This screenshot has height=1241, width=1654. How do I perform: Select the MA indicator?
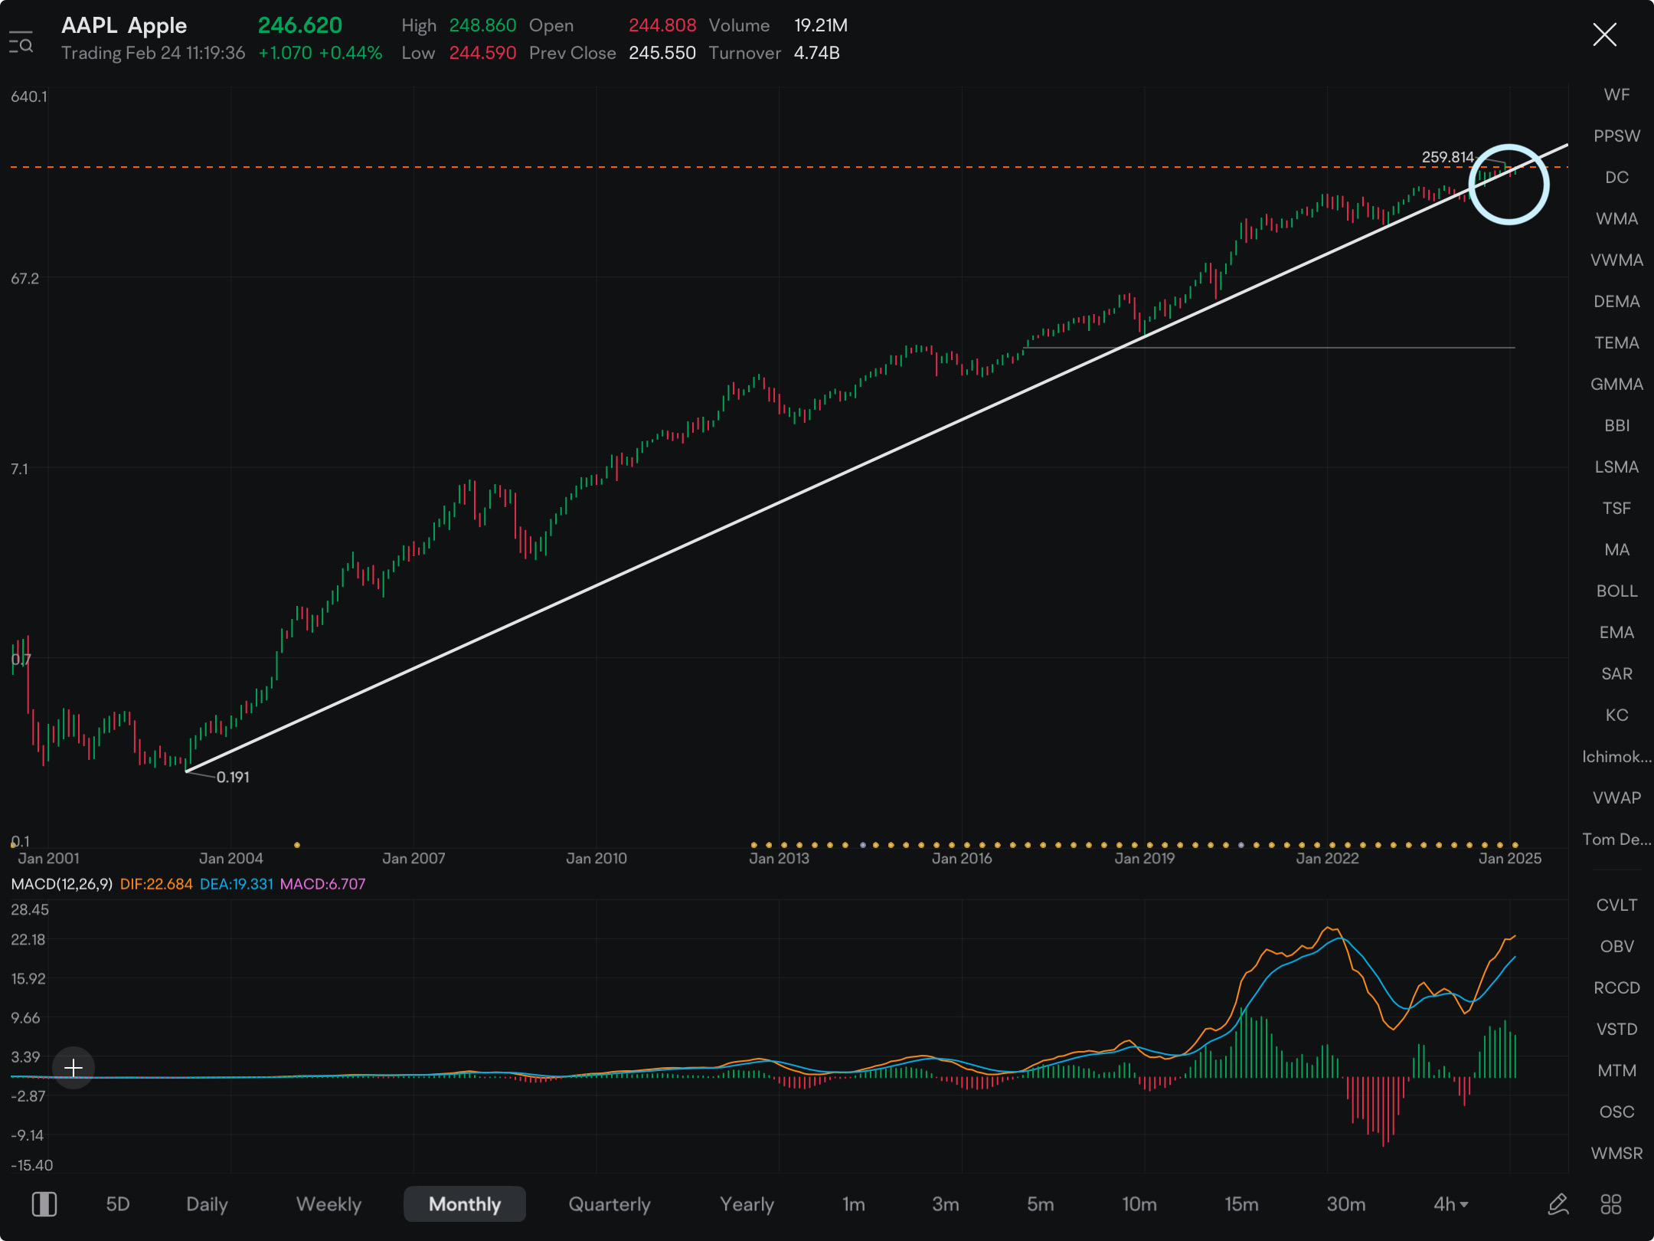[x=1616, y=549]
